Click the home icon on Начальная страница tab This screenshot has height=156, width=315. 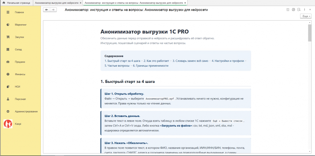click(x=4, y=3)
